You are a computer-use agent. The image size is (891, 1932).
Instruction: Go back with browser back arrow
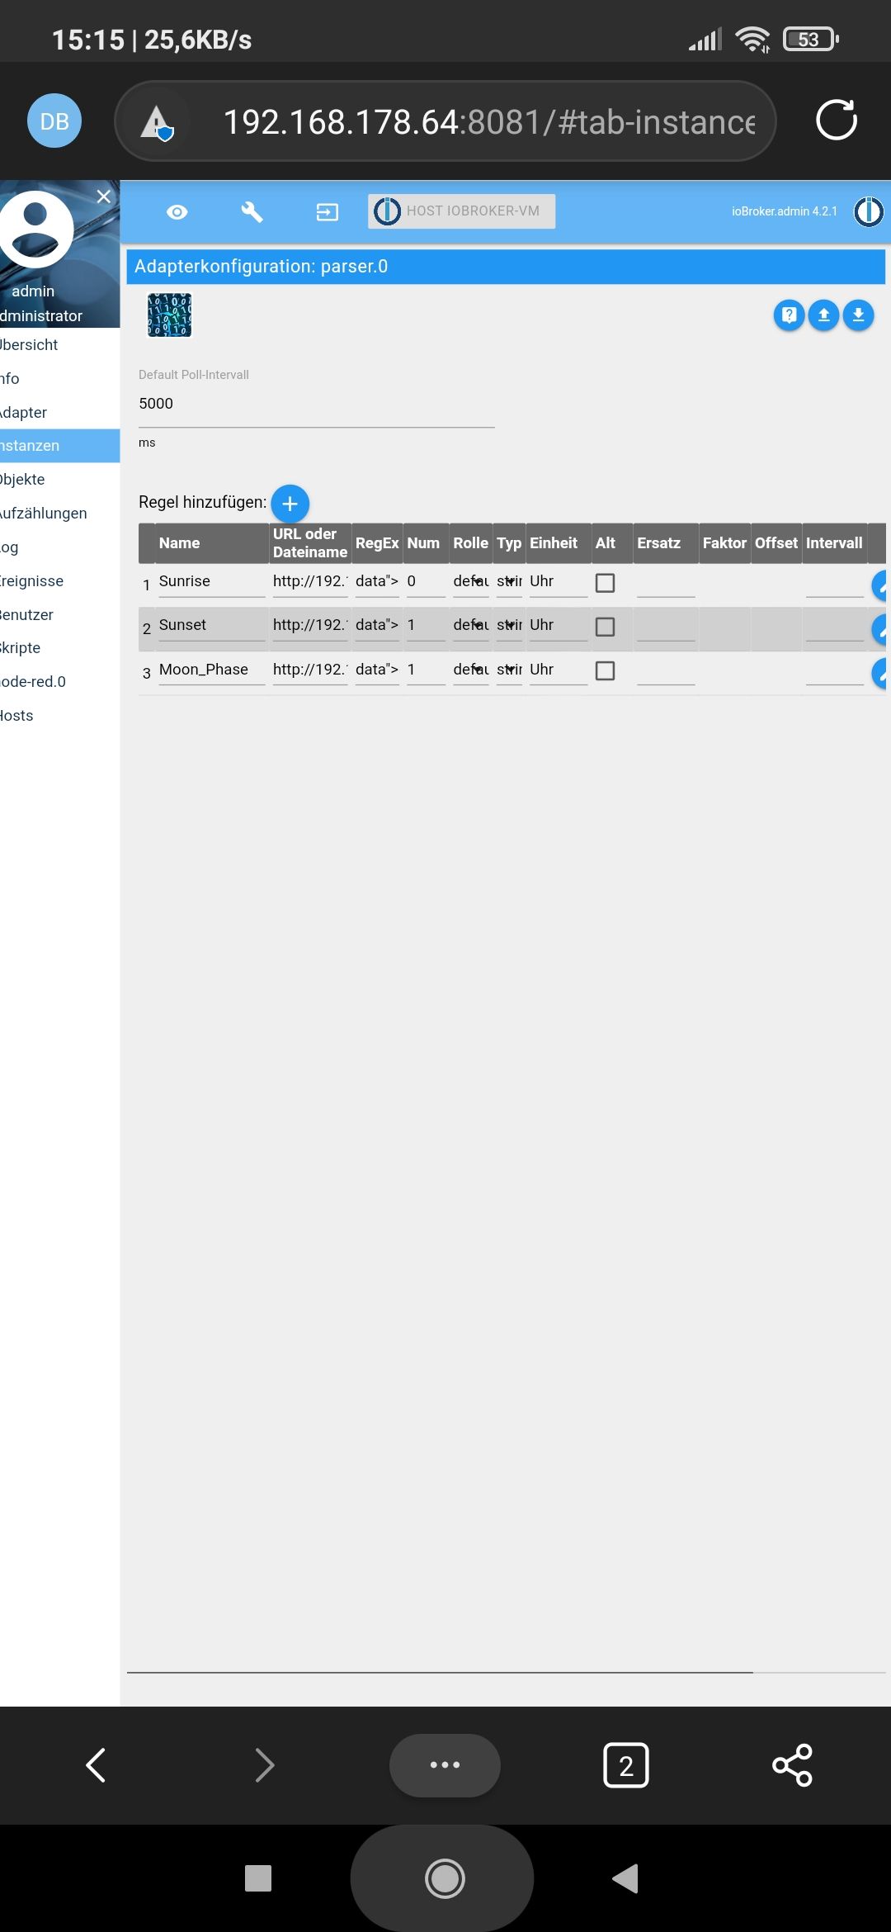point(96,1765)
